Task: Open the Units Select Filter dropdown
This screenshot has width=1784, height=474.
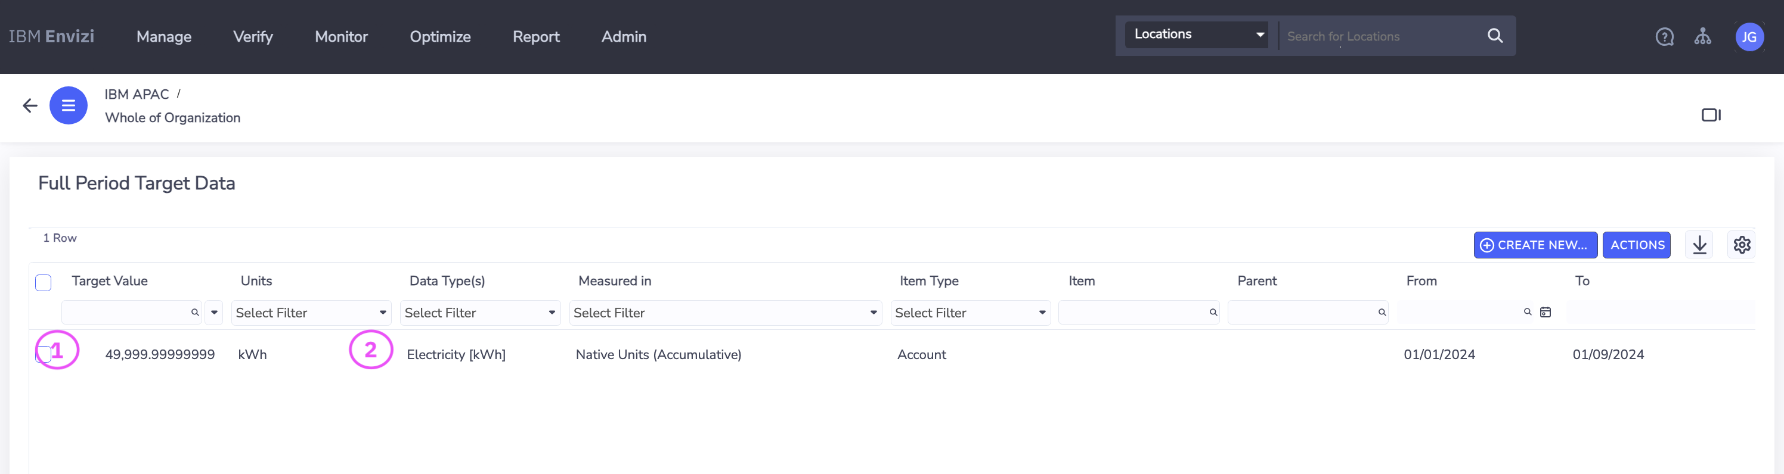Action: click(x=311, y=313)
